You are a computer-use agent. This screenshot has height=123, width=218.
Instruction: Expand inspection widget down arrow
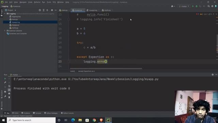[216, 14]
